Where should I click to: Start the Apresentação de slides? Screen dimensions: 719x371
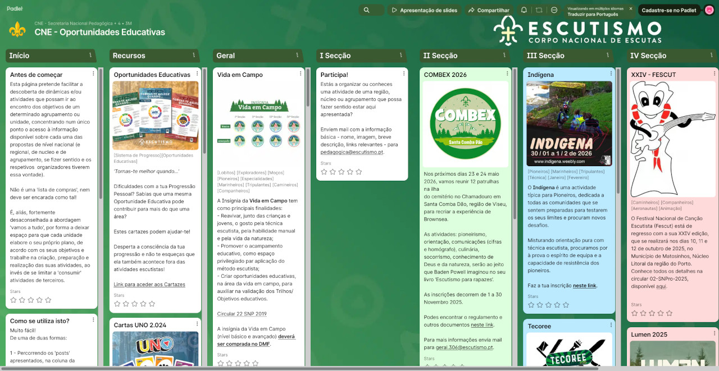[x=425, y=10]
